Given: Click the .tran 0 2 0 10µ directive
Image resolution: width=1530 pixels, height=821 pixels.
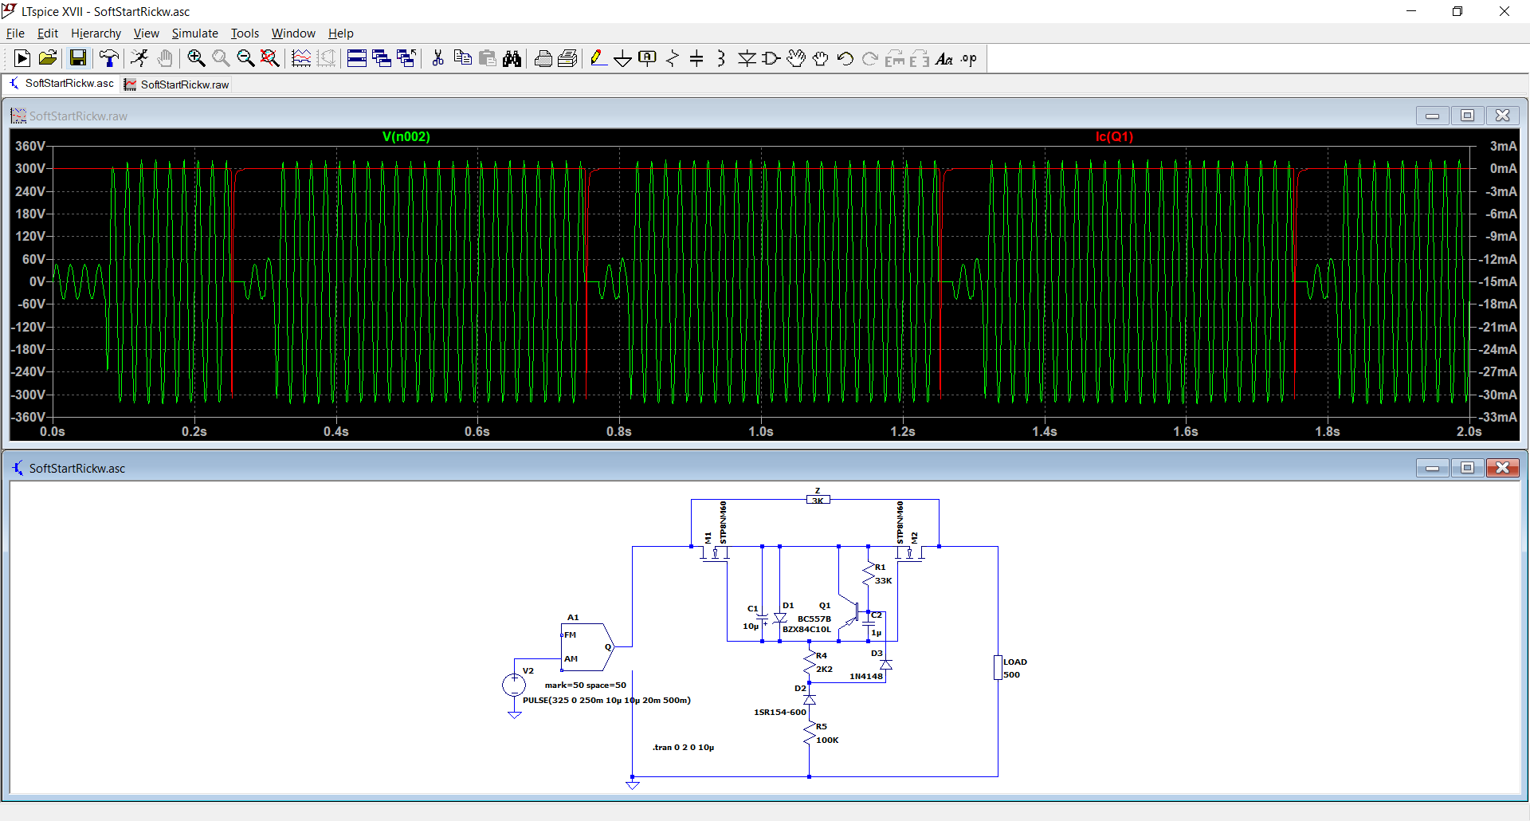Looking at the screenshot, I should pyautogui.click(x=683, y=748).
